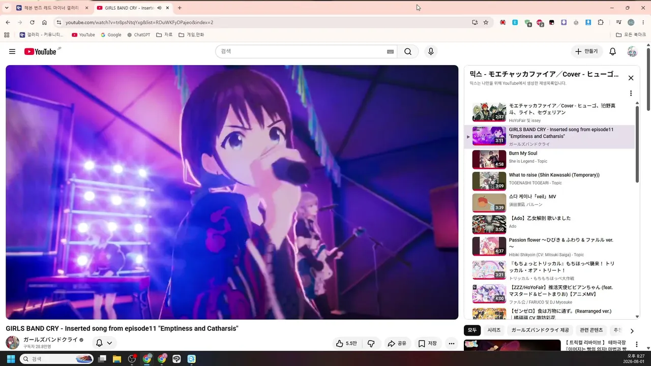The image size is (651, 366).
Task: Open the YouTube bookmark
Action: (83, 35)
